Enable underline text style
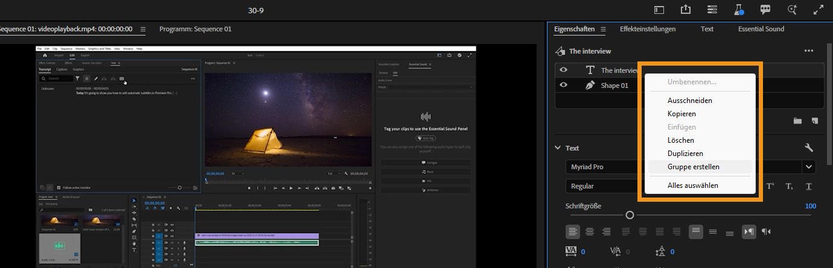This screenshot has height=268, width=833. click(x=808, y=187)
